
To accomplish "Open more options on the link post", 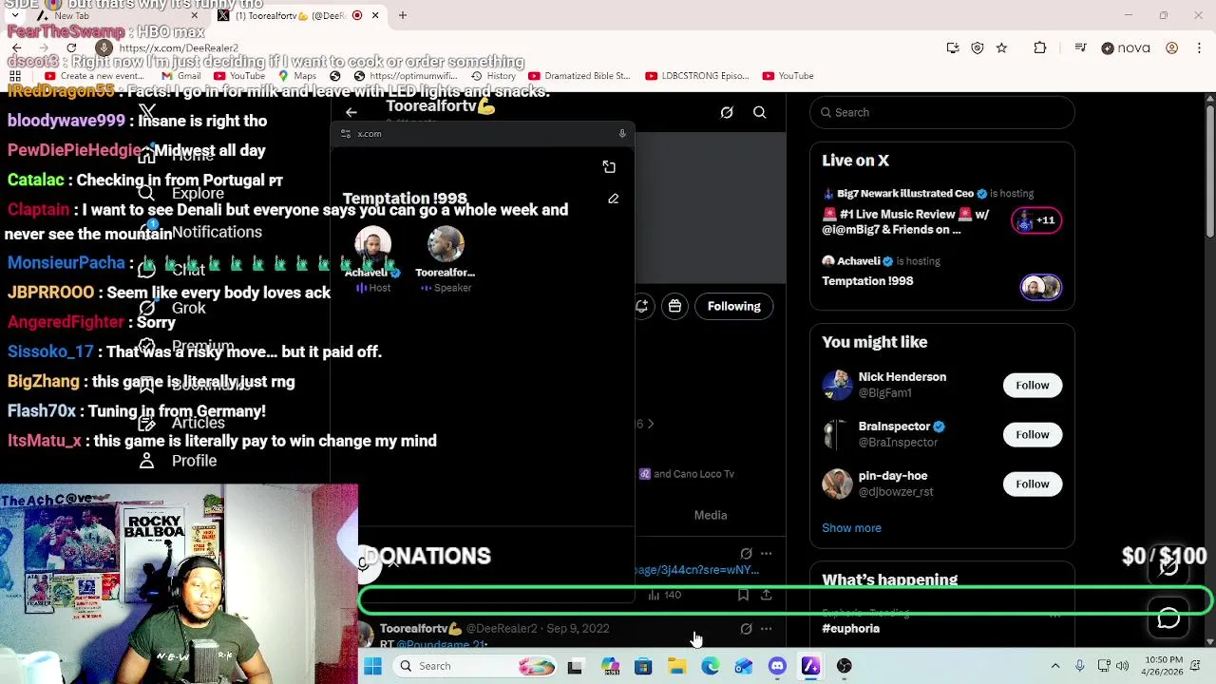I will [x=766, y=553].
